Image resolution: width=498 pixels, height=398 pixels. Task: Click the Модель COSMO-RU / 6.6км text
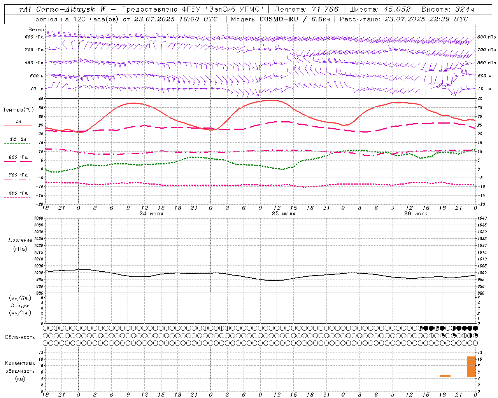tap(280, 19)
